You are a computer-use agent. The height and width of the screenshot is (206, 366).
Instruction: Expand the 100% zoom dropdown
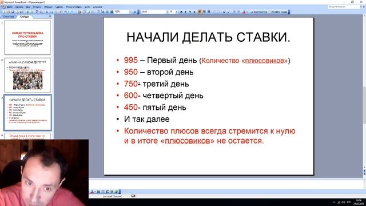[x=130, y=11]
